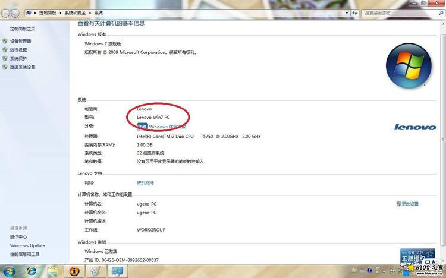
Task: Open Windows Explorer folder on taskbar
Action: [52, 271]
